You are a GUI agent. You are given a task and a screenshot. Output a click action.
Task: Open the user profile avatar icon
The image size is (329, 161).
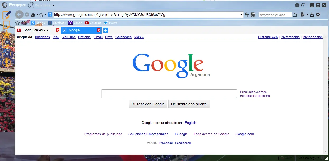(x=31, y=5)
